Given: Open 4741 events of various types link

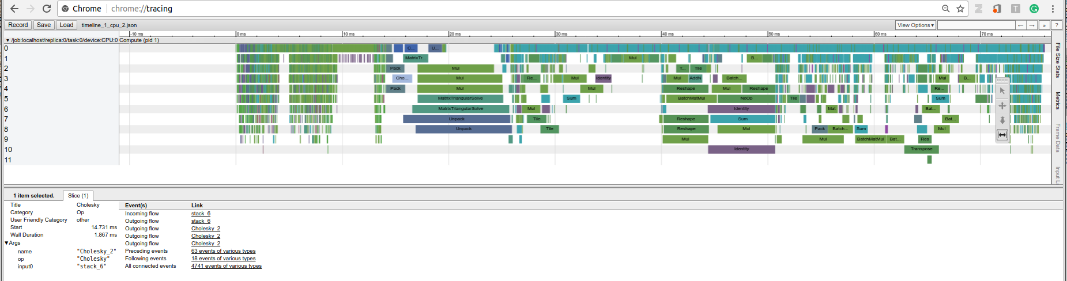Looking at the screenshot, I should (x=227, y=266).
